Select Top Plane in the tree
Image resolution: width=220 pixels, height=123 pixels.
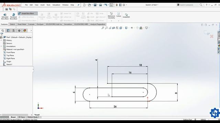click(x=10, y=55)
